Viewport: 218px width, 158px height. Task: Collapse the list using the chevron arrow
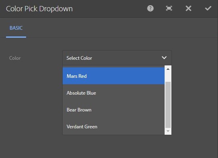(164, 58)
